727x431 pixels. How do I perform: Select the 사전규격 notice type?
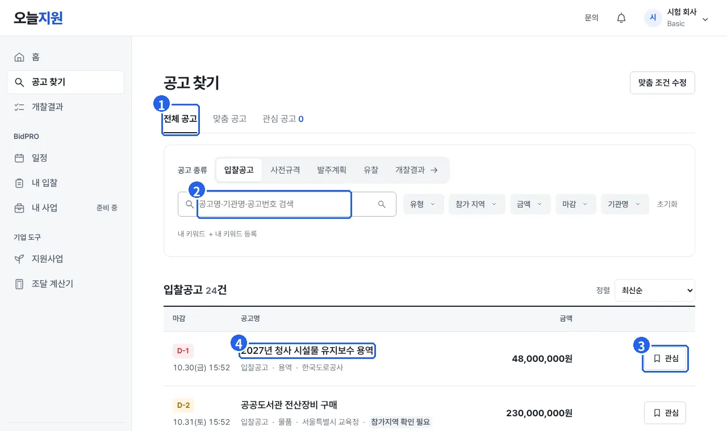(285, 170)
